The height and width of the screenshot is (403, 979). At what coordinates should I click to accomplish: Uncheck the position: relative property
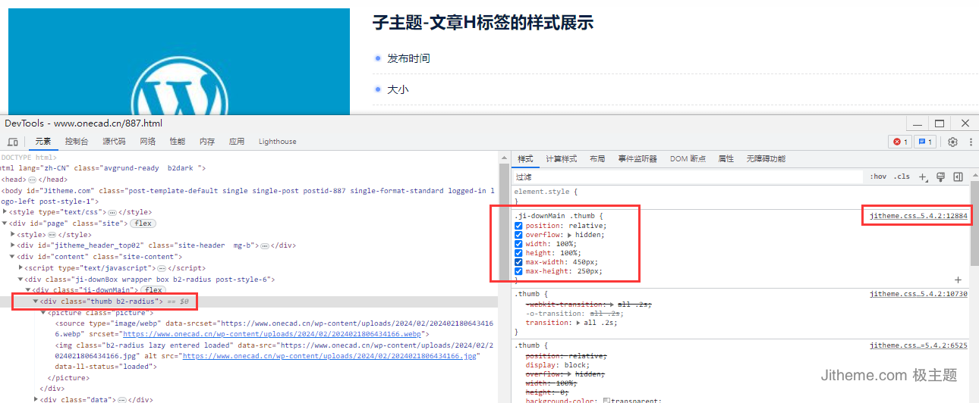coord(518,226)
